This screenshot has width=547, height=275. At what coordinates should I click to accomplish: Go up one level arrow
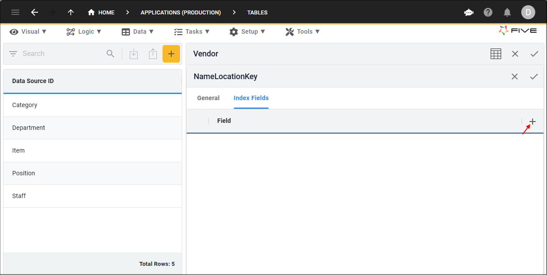(x=71, y=12)
